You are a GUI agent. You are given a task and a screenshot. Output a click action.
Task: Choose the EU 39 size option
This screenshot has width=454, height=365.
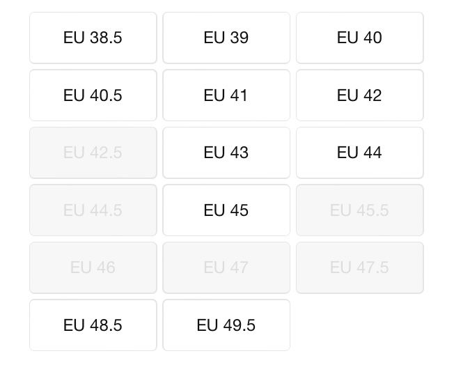(x=226, y=38)
